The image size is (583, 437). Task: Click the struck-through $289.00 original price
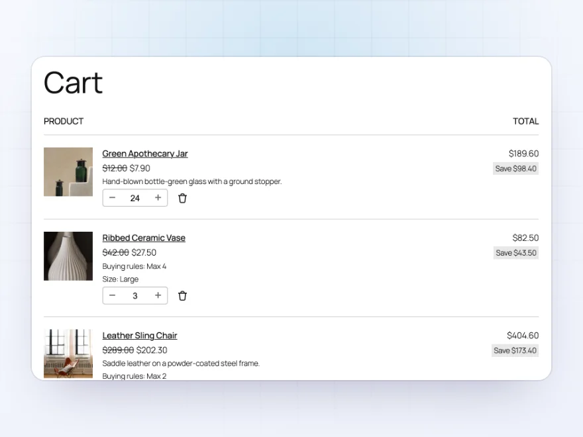coord(118,350)
